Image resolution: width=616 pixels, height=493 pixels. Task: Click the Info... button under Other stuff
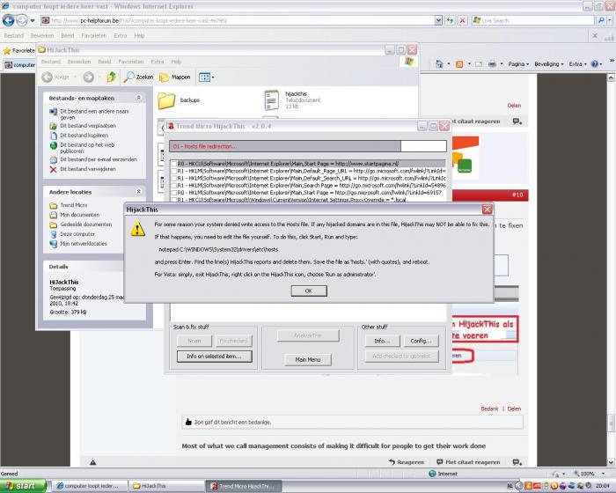click(x=382, y=341)
